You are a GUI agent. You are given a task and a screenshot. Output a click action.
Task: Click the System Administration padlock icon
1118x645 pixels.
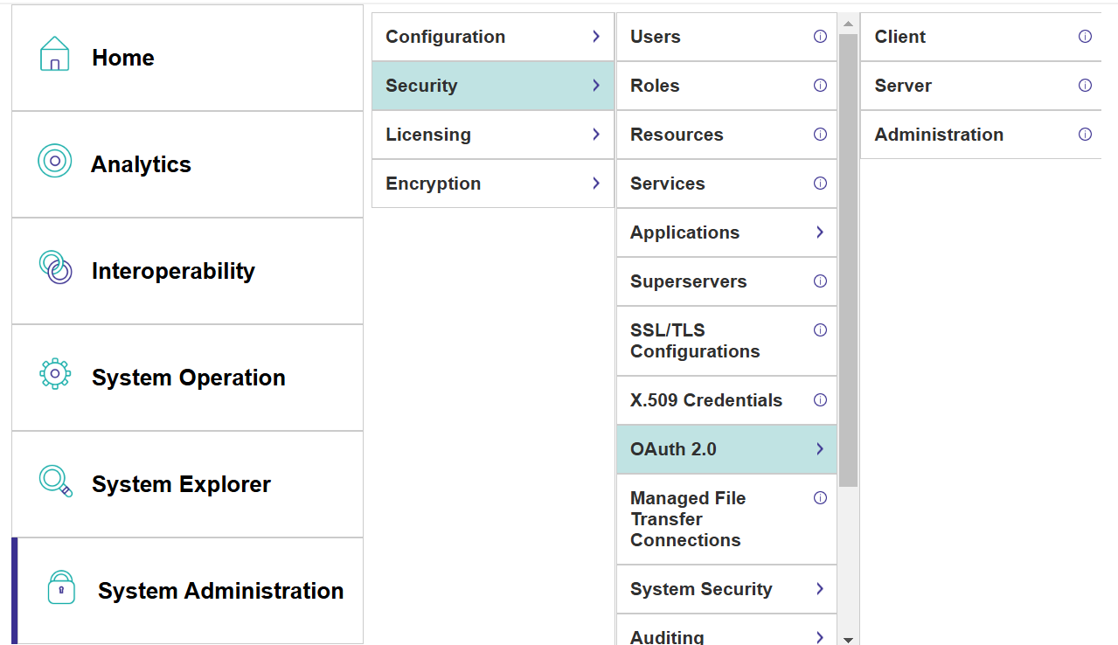pos(60,588)
